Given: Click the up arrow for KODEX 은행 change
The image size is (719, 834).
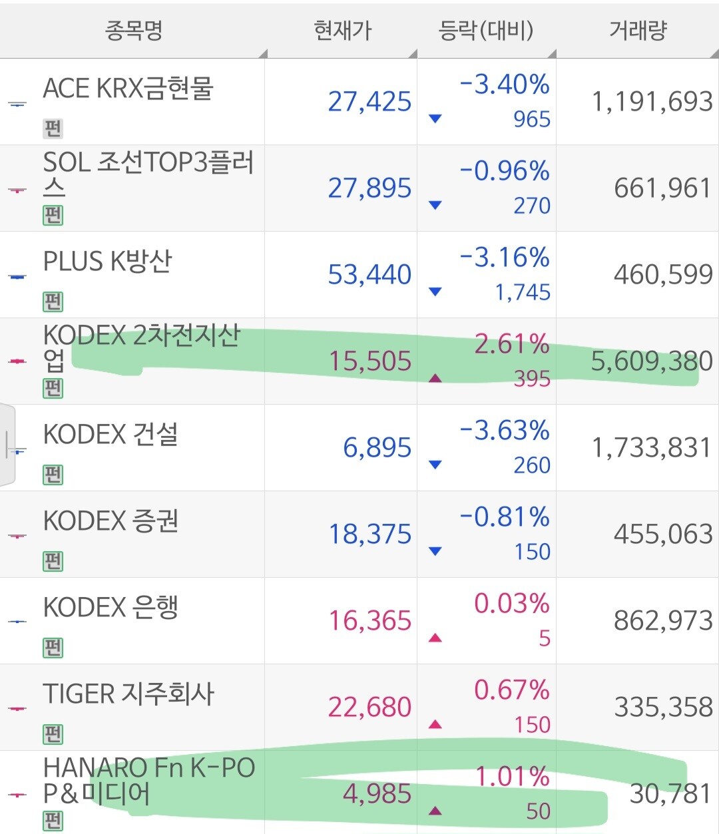Looking at the screenshot, I should (435, 638).
